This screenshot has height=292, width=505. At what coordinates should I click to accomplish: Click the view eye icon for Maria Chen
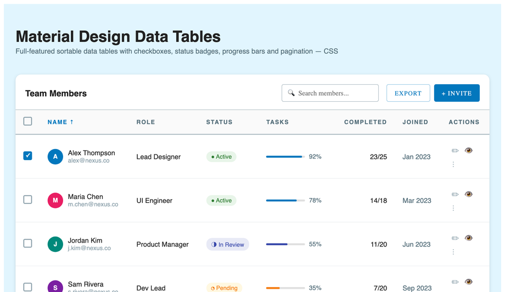(468, 194)
